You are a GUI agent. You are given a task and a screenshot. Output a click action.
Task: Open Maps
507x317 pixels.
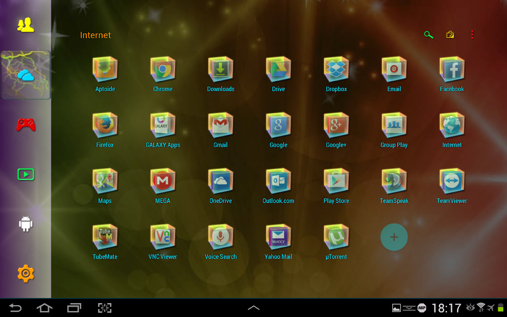[x=105, y=181]
